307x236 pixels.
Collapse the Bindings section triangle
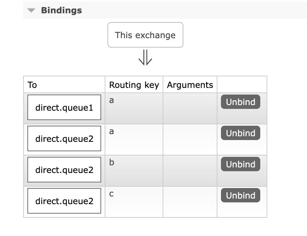pos(31,11)
